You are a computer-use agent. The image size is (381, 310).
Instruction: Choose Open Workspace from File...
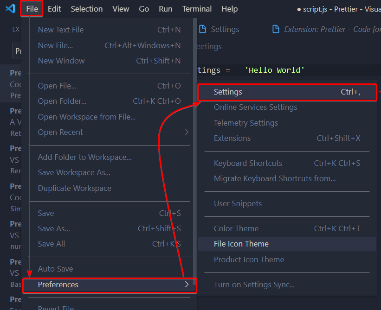(x=110, y=117)
